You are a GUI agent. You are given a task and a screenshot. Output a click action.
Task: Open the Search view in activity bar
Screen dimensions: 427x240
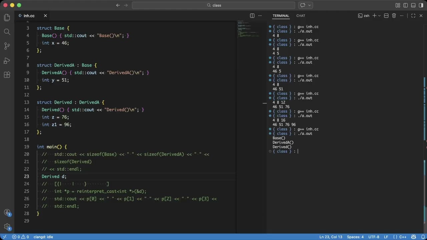click(x=7, y=32)
